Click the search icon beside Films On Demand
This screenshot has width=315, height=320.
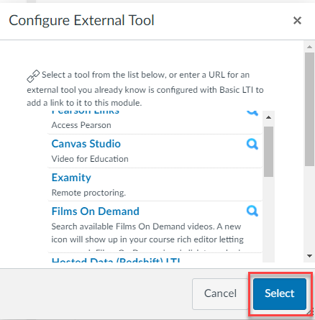coord(252,211)
